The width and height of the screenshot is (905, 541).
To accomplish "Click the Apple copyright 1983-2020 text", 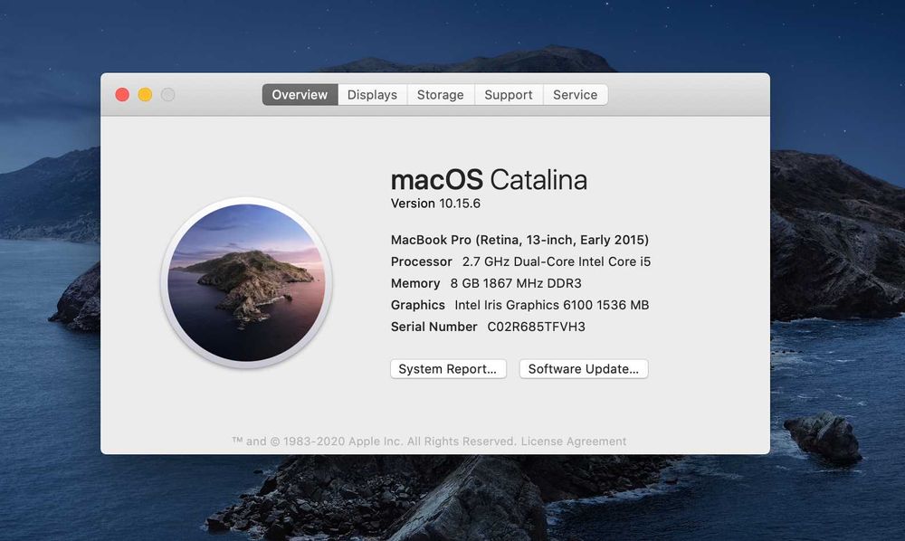I will 374,441.
